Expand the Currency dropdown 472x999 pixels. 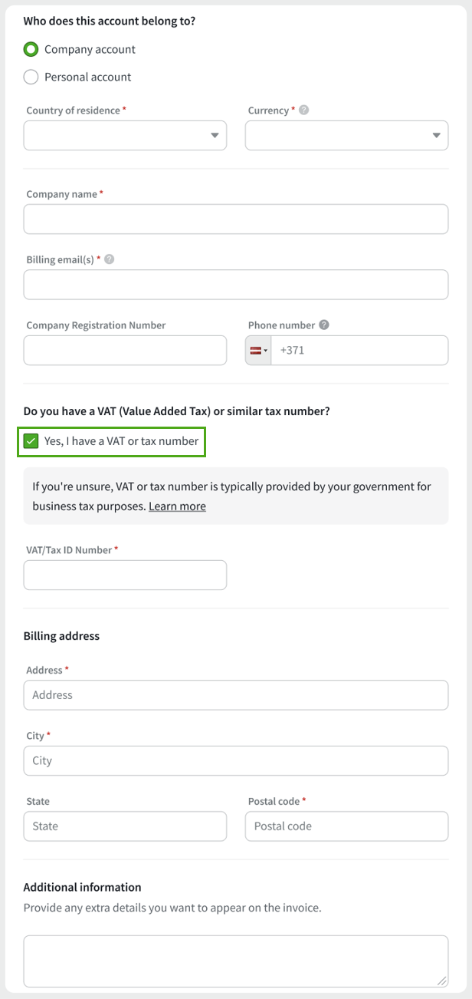346,135
